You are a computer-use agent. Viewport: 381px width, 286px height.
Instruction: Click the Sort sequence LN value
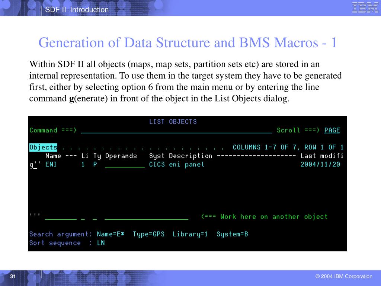click(101, 243)
